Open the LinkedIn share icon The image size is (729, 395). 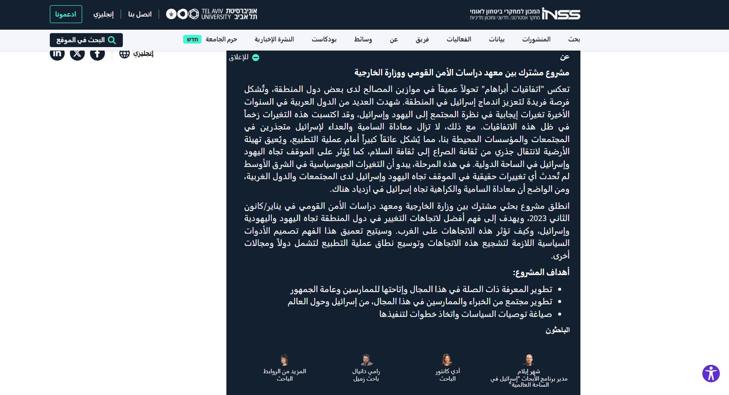click(x=57, y=53)
